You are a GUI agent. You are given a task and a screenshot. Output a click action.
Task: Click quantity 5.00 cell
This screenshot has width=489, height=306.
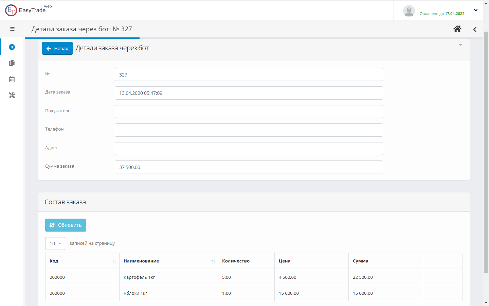[246, 277]
